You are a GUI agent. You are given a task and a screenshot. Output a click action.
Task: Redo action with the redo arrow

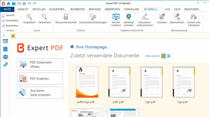(x=35, y=4)
